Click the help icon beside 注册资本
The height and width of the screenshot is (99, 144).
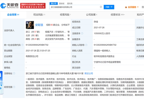(x=82, y=34)
